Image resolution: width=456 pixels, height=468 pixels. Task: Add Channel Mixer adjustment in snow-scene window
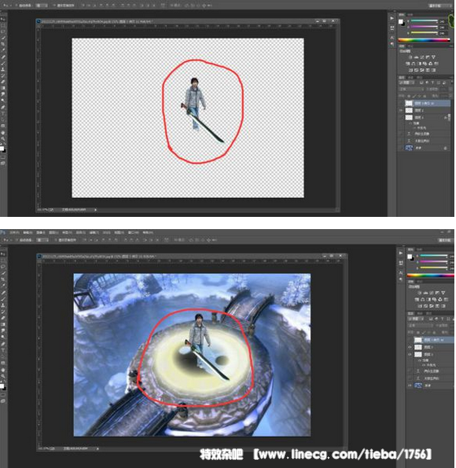point(441,299)
